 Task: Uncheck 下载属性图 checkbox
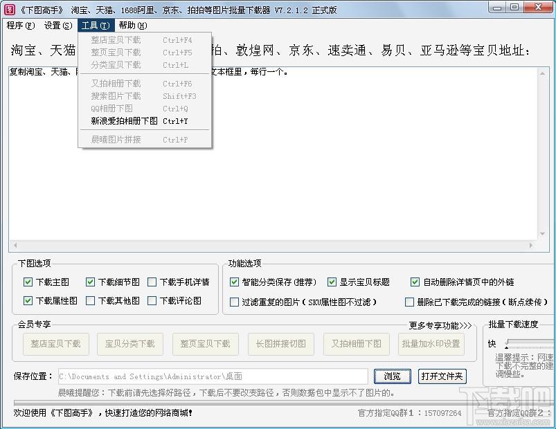point(28,301)
